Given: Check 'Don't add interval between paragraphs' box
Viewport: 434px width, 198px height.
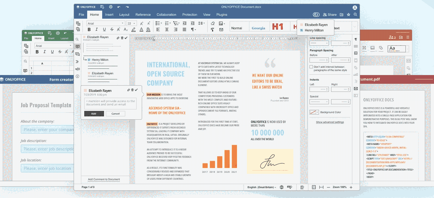Looking at the screenshot, I should [x=311, y=67].
